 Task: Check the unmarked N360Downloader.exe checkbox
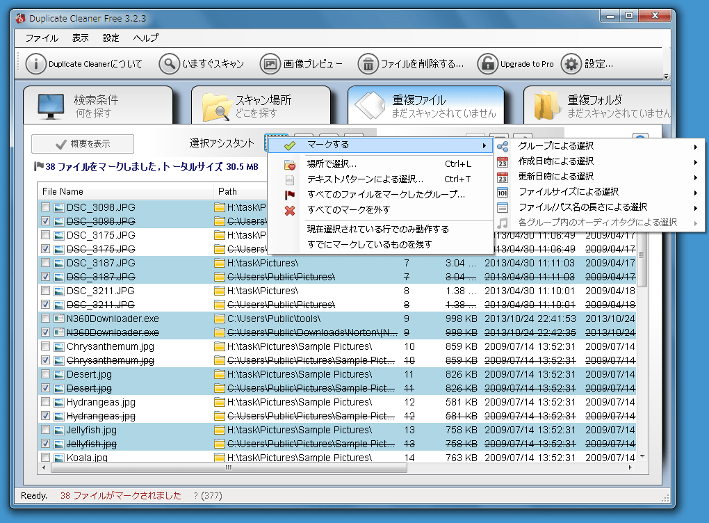click(x=45, y=319)
